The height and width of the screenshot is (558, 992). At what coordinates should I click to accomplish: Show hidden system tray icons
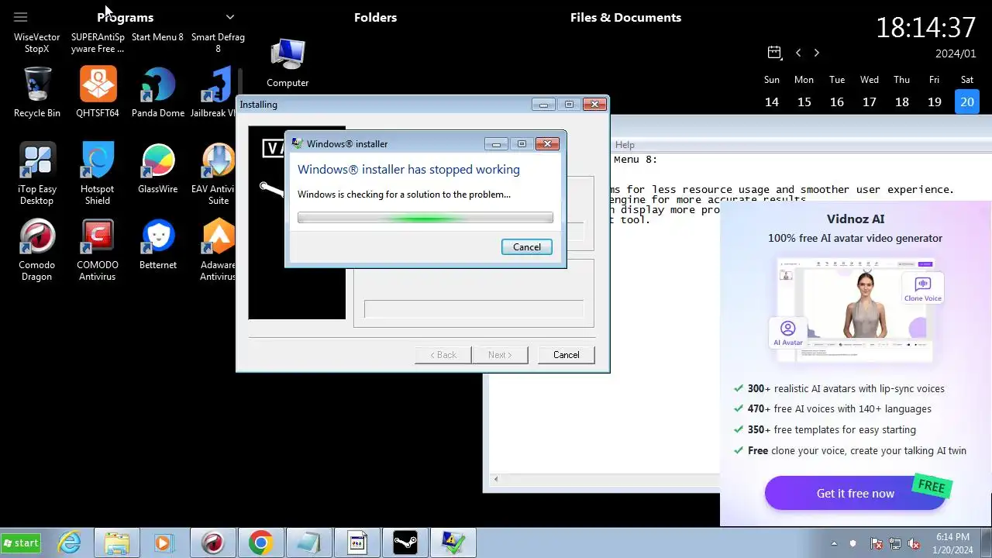pos(834,543)
